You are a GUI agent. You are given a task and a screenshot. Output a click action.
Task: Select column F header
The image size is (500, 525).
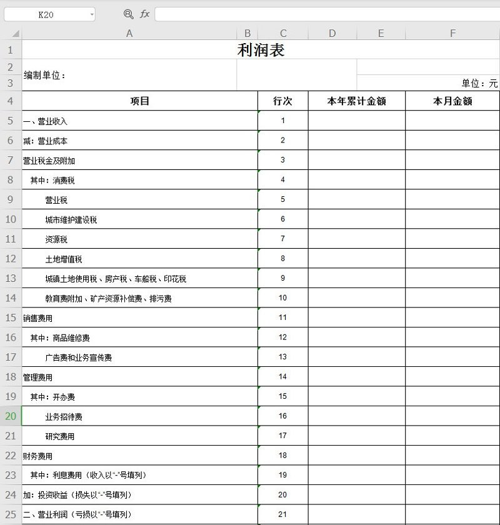click(452, 33)
